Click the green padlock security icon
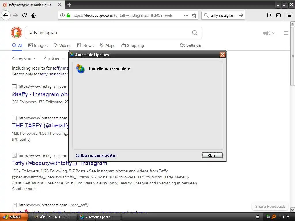Viewport: 295px width, 221px height. coord(68,16)
